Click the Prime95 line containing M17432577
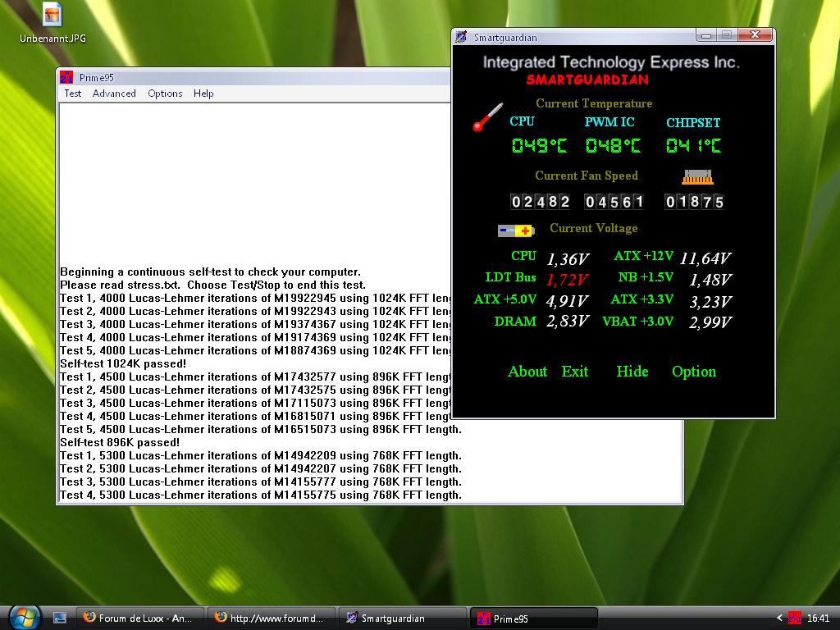The height and width of the screenshot is (630, 840). tap(255, 377)
